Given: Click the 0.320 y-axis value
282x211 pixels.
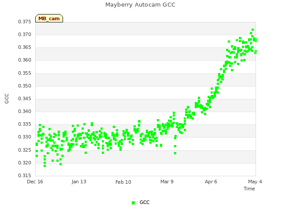Looking at the screenshot, I should 25,163.
